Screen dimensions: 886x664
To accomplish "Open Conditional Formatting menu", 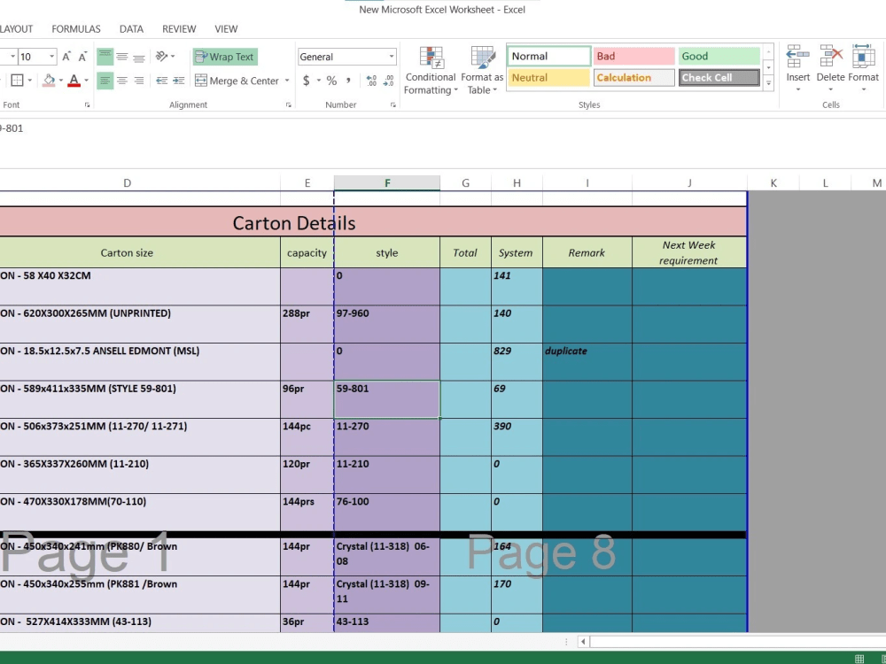I will point(431,71).
